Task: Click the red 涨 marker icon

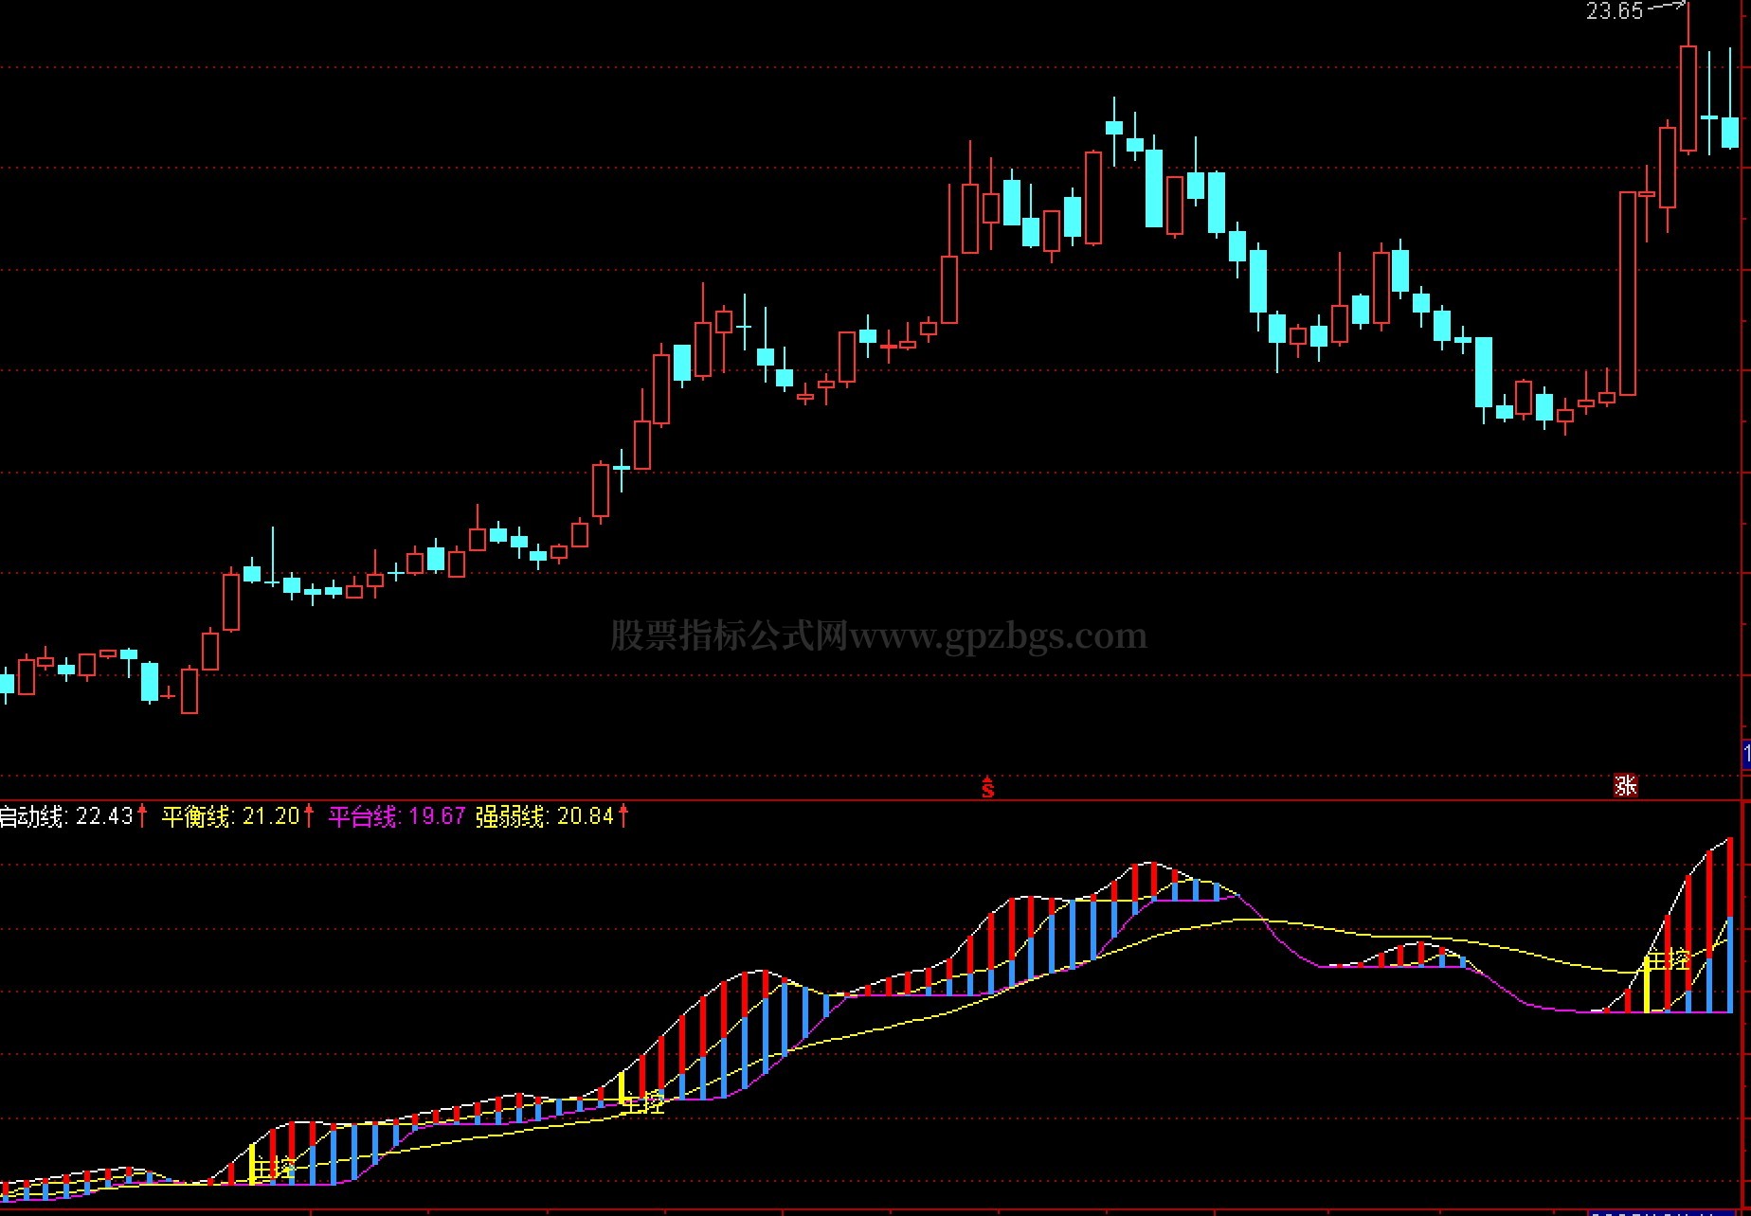Action: tap(1626, 785)
